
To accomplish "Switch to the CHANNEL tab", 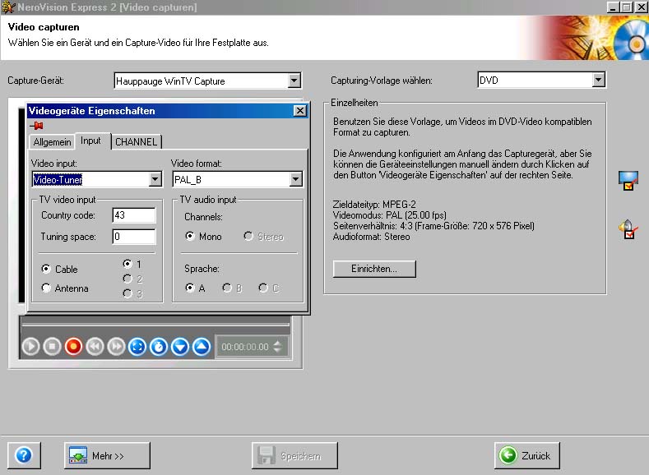I will point(137,142).
